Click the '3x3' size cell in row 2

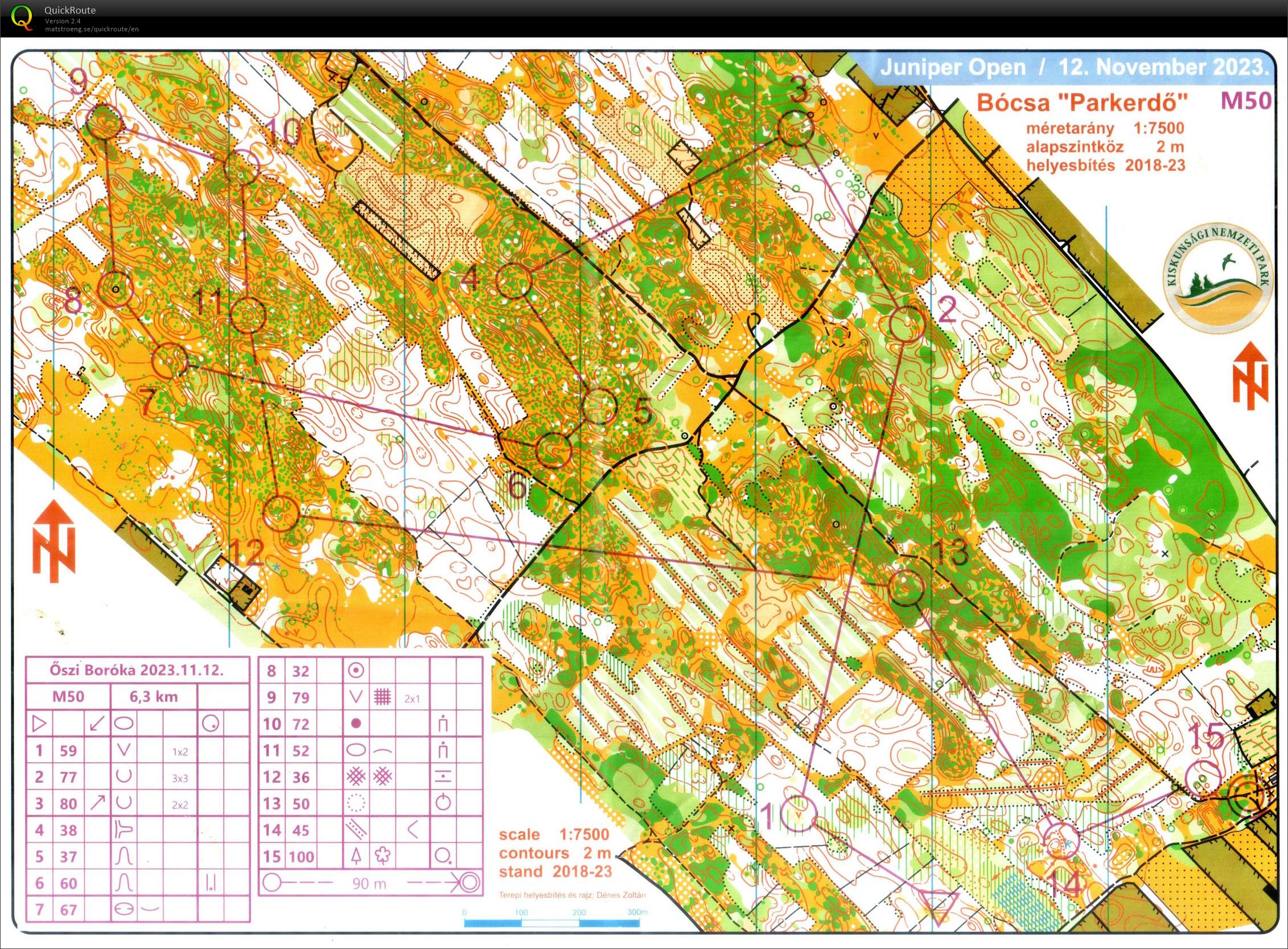[x=180, y=778]
